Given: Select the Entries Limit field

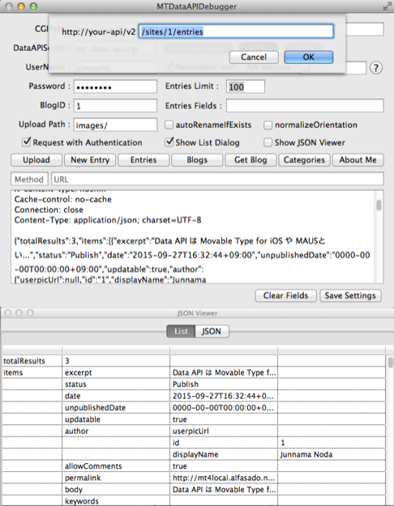Looking at the screenshot, I should pyautogui.click(x=246, y=87).
